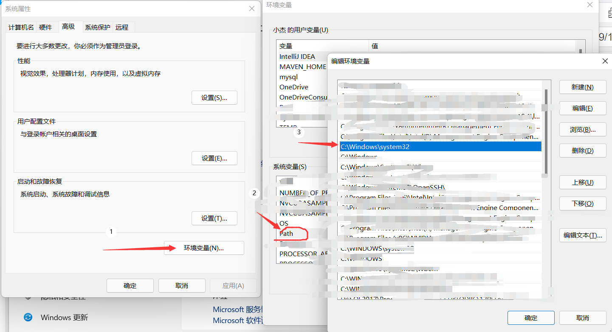Click 设置(E)... under 用户配置文件

pyautogui.click(x=214, y=158)
